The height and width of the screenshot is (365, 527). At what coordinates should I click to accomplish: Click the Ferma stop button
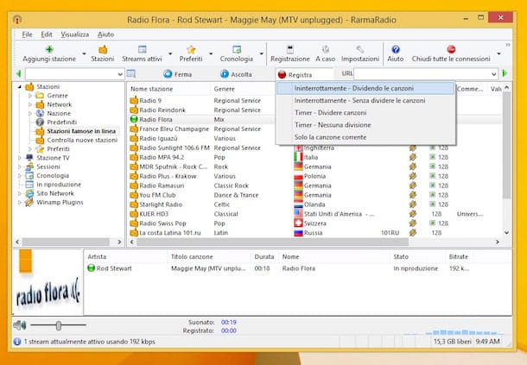click(x=178, y=74)
